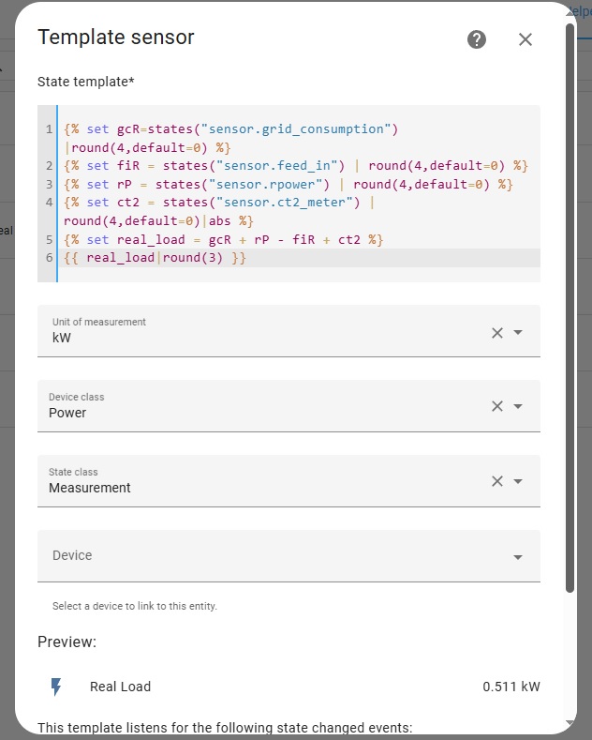Click the Measurement state class field
Viewport: 592px width, 740px height.
262,487
